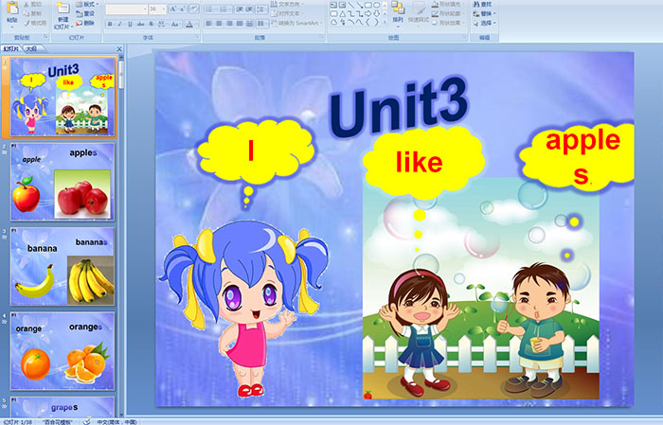Select the Format Painter tool
The height and width of the screenshot is (425, 663).
coord(36,23)
